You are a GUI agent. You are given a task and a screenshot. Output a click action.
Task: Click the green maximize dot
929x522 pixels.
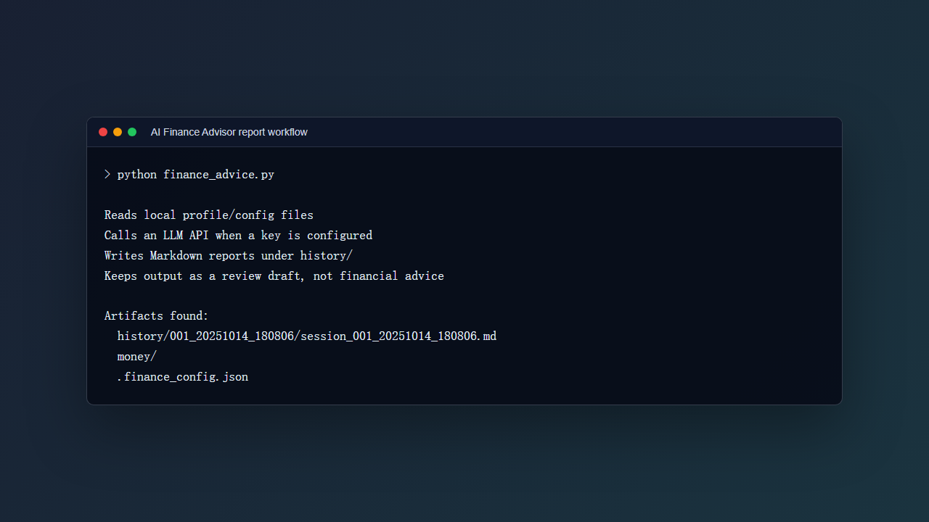point(132,132)
